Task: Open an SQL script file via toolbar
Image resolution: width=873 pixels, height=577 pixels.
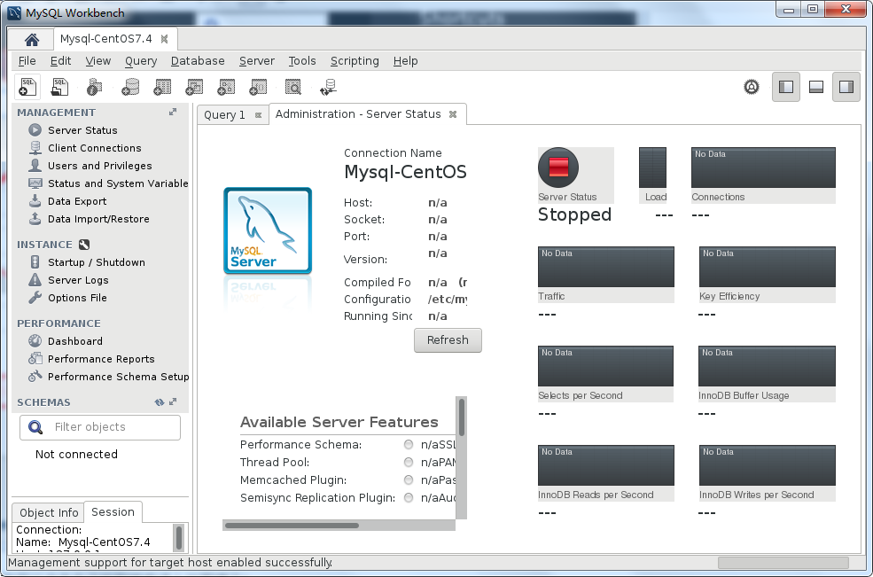Action: [x=59, y=88]
